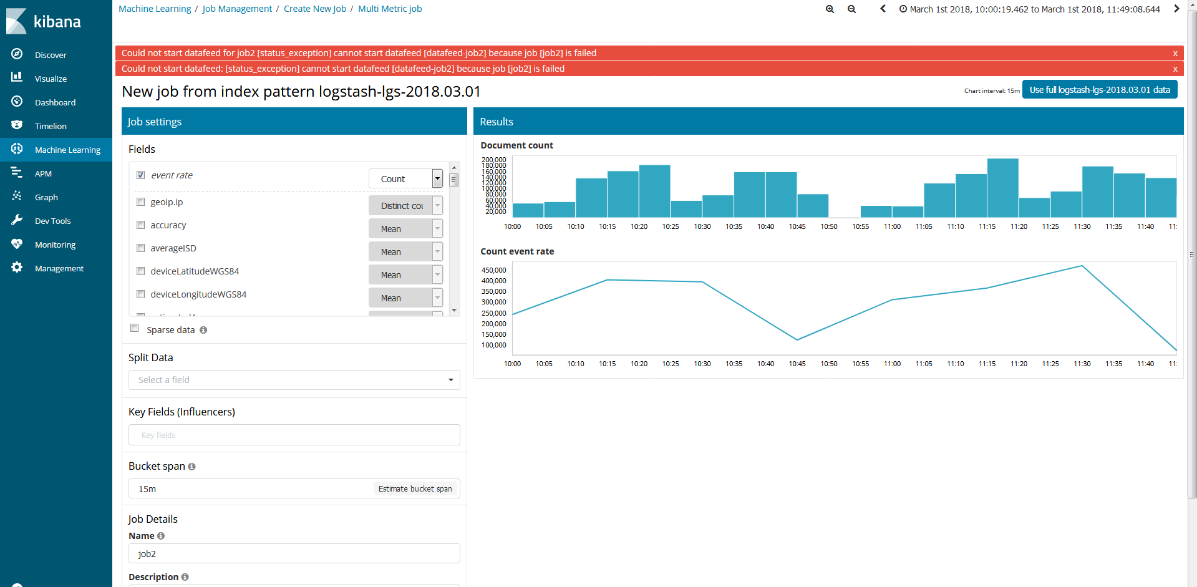The width and height of the screenshot is (1197, 587).
Task: Click job Name input job2
Action: [294, 553]
